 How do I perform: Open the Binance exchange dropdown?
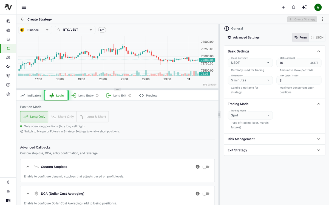pos(35,30)
